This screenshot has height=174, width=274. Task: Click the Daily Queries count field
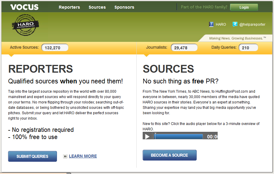click(248, 48)
